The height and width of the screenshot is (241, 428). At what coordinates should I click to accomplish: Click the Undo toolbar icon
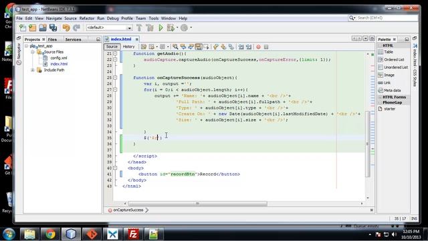[66, 27]
